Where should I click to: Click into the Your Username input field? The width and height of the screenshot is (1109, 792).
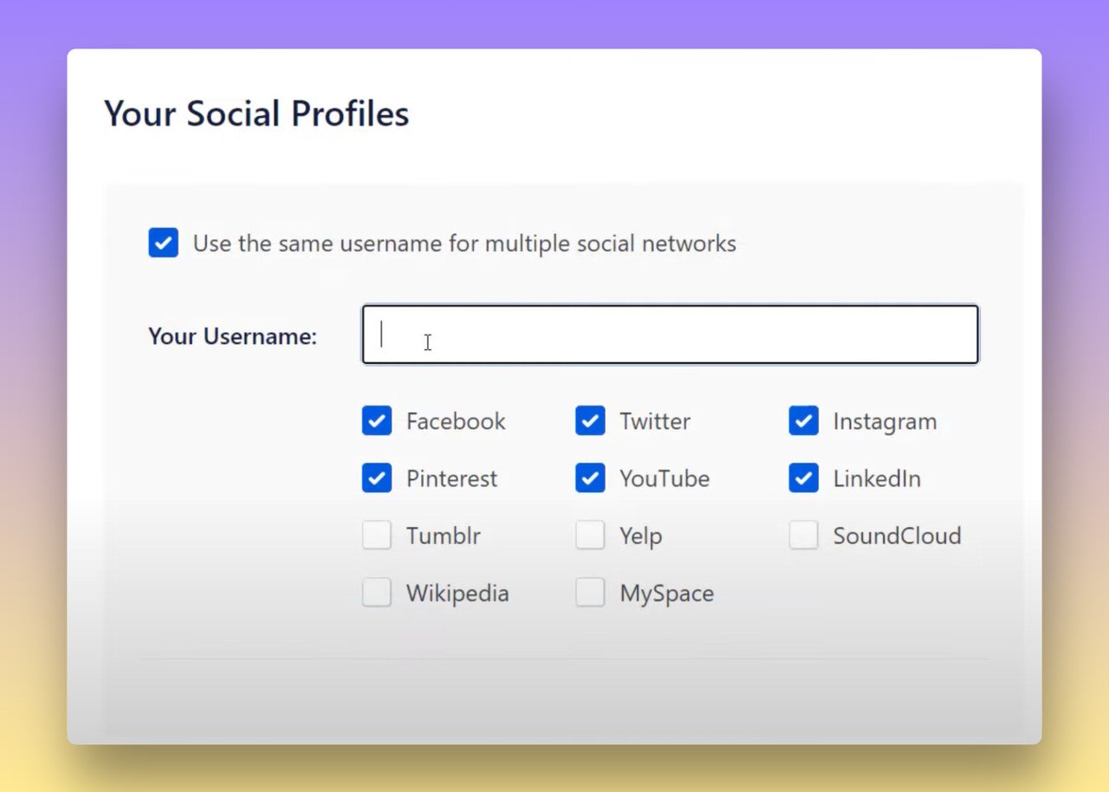point(671,334)
